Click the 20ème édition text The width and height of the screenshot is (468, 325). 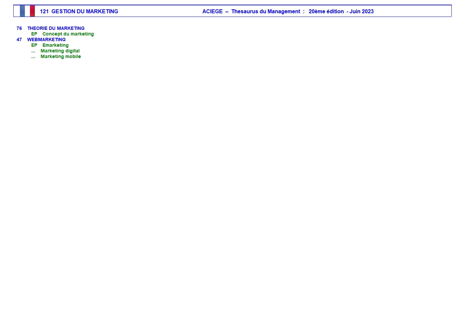click(x=326, y=11)
